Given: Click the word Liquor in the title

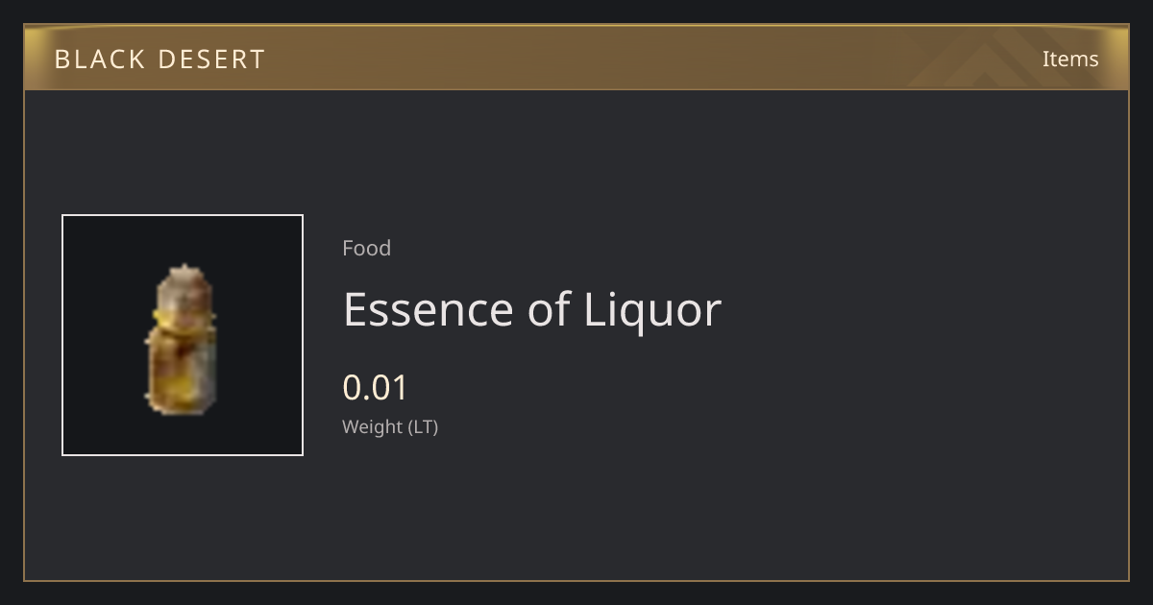Looking at the screenshot, I should [652, 310].
